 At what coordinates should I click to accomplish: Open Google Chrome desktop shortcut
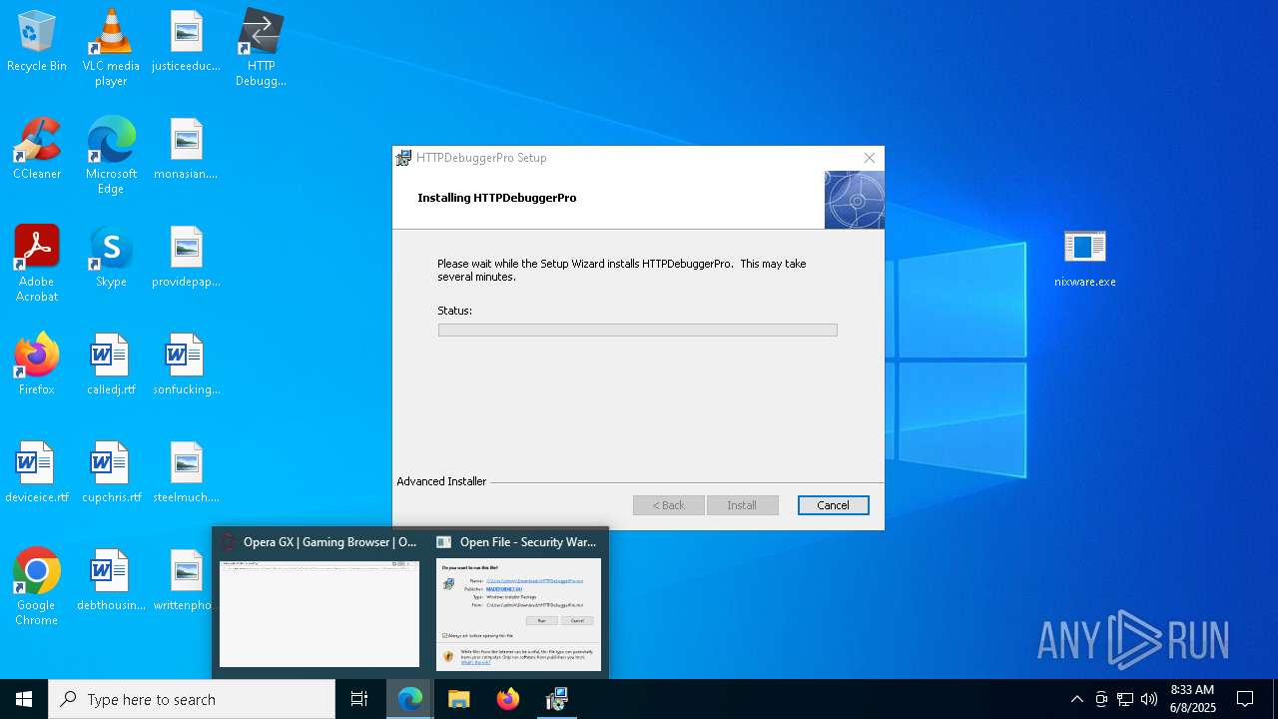[37, 587]
